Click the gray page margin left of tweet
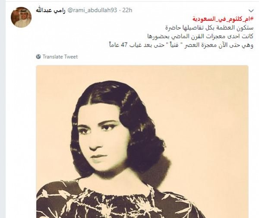The height and width of the screenshot is (218, 259). (3, 109)
